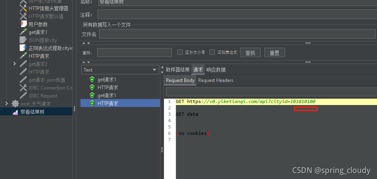Select 用户参数 in the tree

38,24
